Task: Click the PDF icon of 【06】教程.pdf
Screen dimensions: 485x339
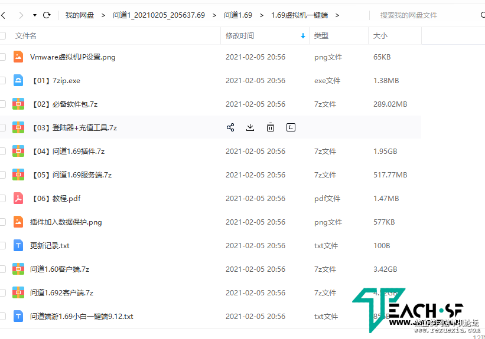Action: point(18,198)
